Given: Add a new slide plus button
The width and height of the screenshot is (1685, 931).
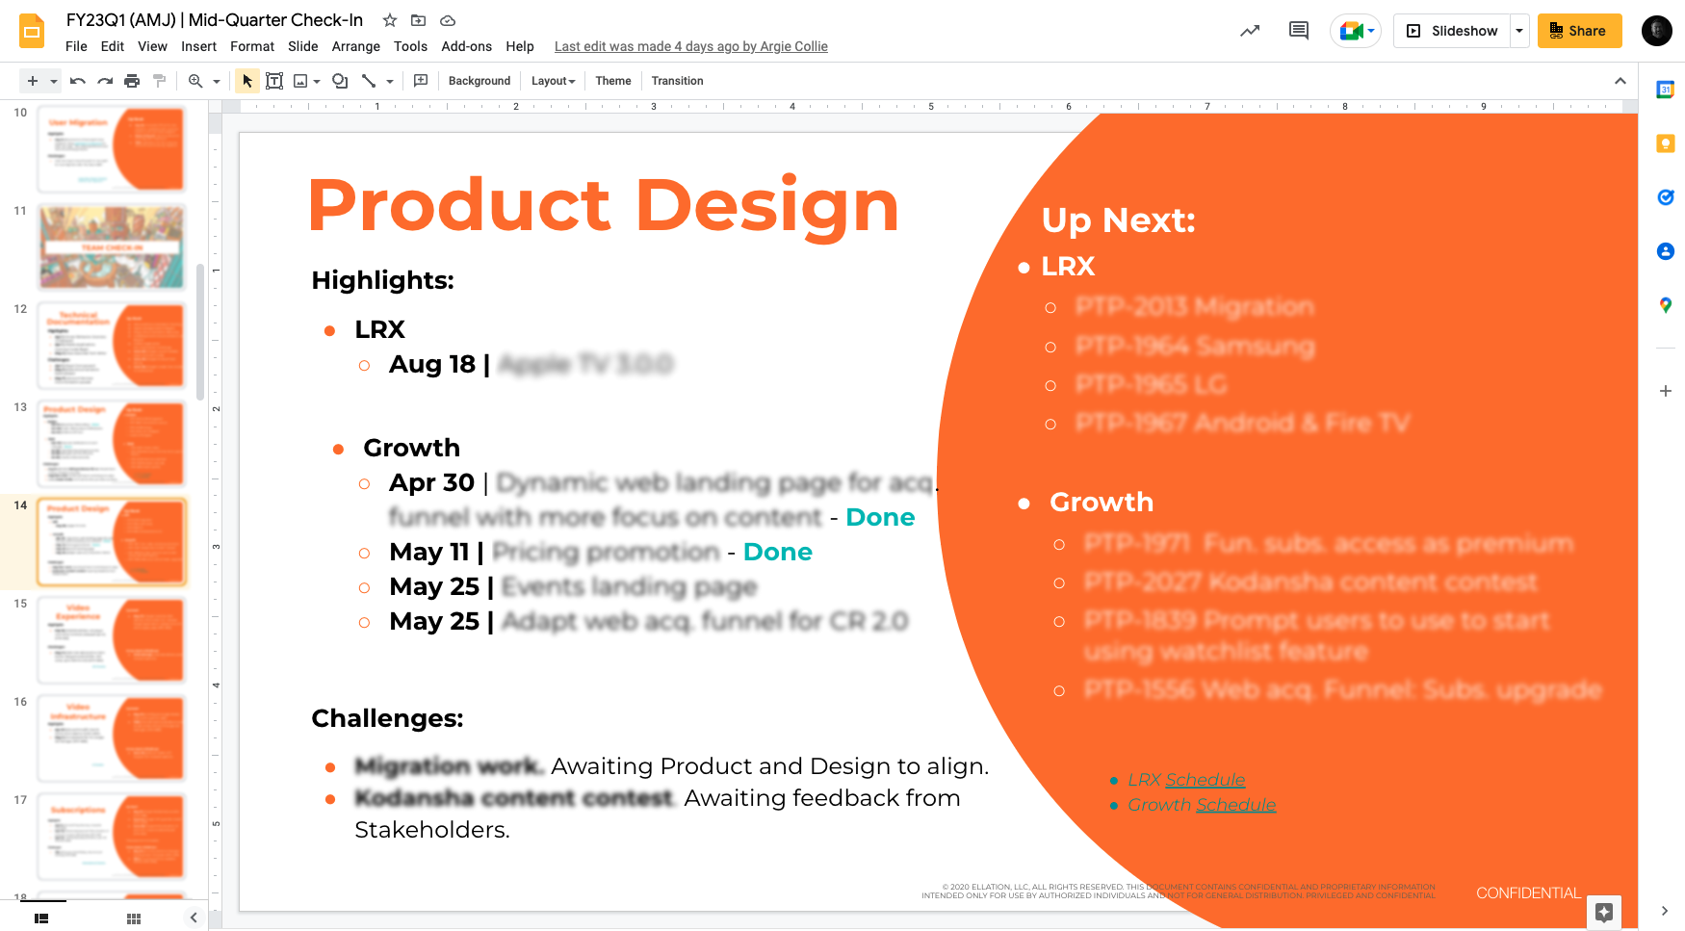Looking at the screenshot, I should (33, 81).
